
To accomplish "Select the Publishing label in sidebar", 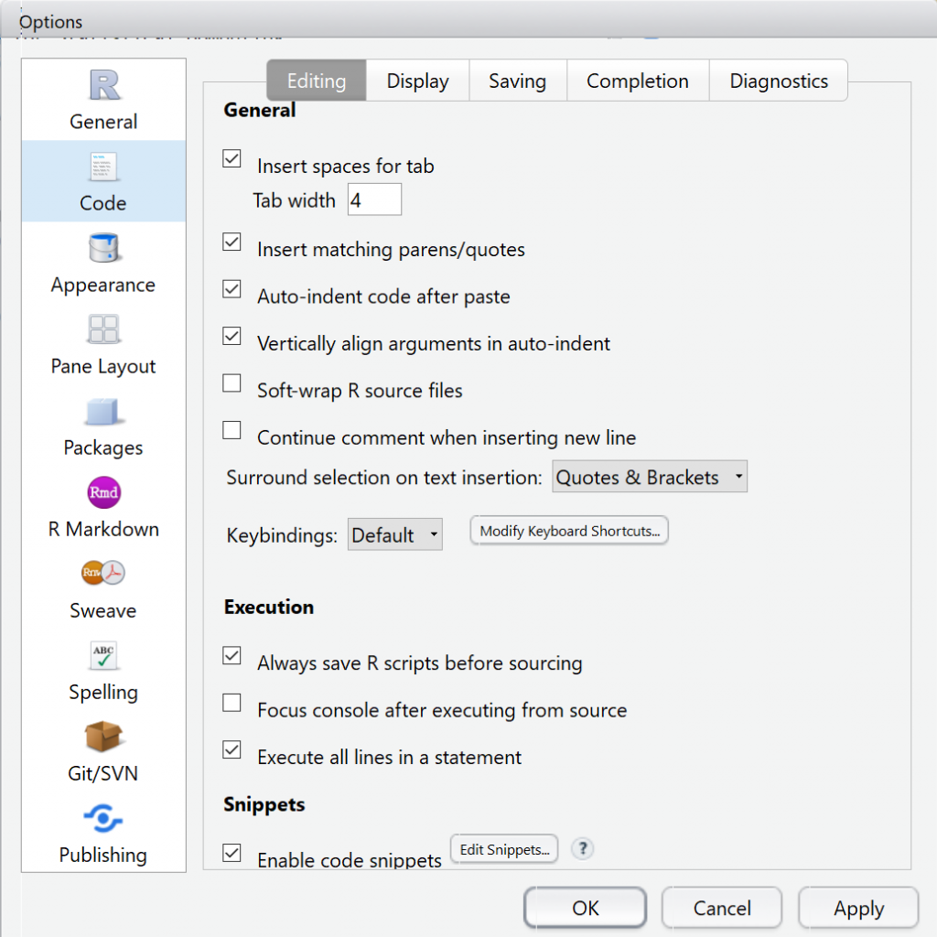I will [103, 856].
